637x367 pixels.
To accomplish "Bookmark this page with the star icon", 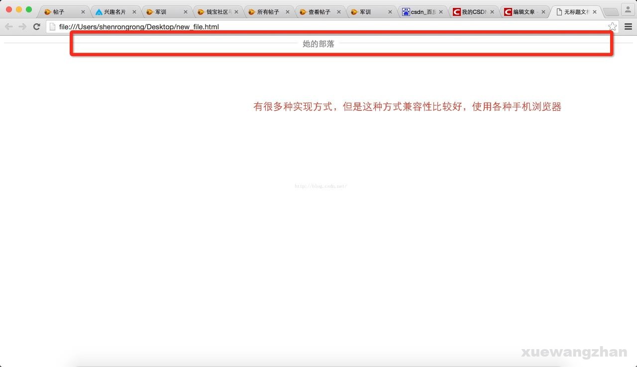I will coord(613,26).
